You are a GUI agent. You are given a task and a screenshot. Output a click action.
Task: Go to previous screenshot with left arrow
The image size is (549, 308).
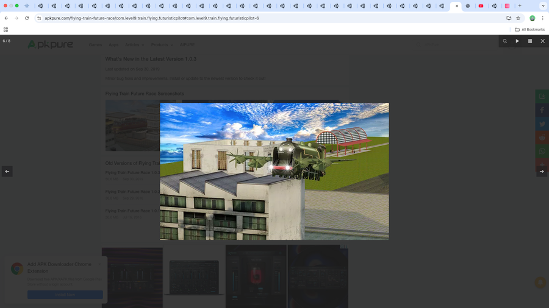tap(7, 172)
